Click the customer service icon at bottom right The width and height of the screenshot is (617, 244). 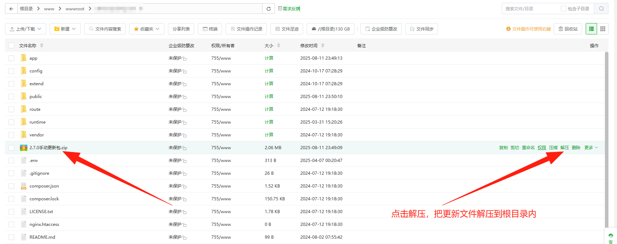611,237
